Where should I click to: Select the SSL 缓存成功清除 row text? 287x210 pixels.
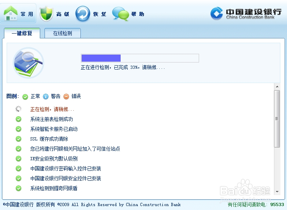(x=49, y=139)
